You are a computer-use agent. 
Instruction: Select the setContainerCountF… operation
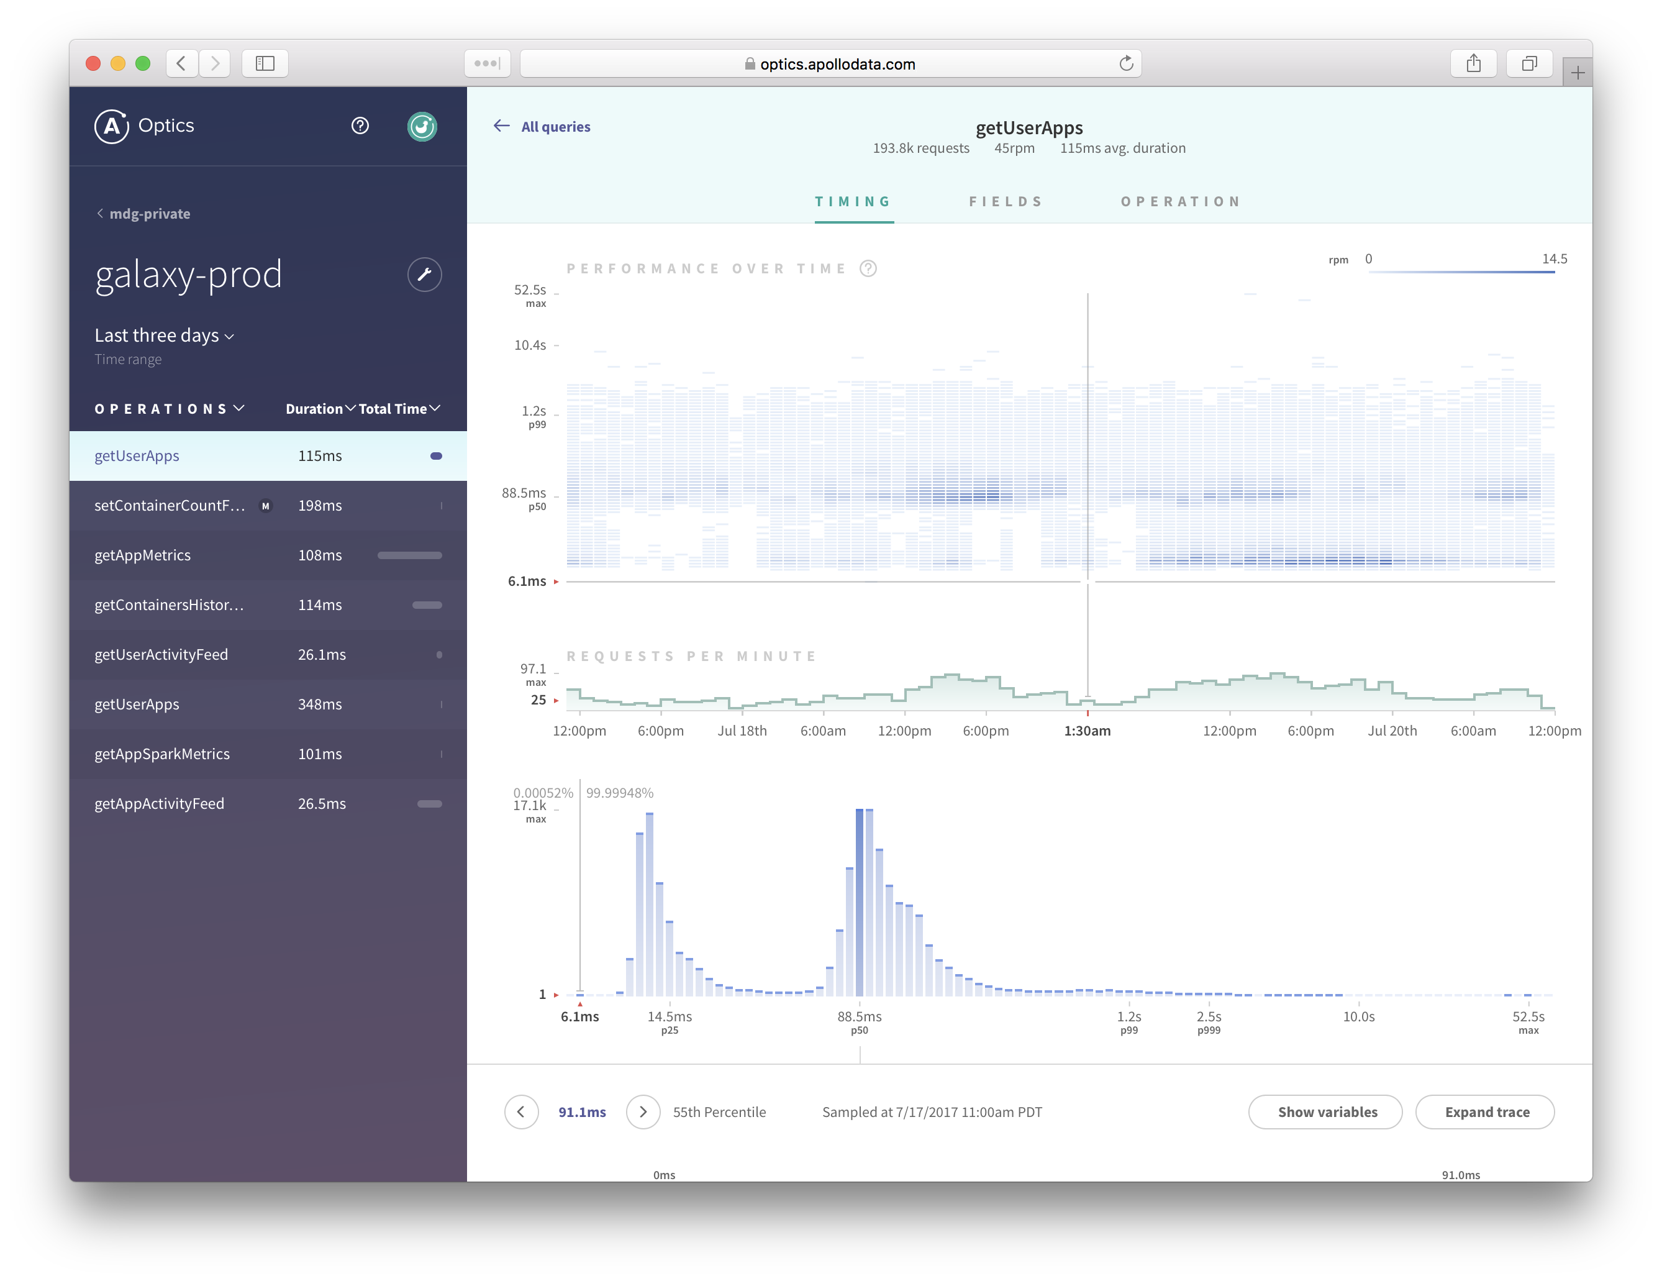point(268,506)
